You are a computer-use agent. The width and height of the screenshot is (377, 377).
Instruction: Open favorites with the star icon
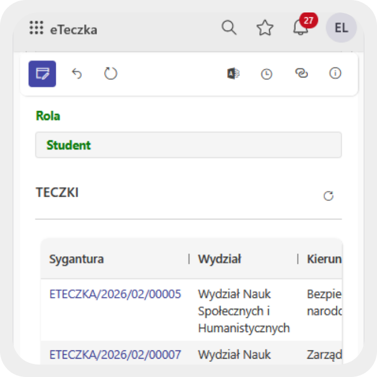click(x=265, y=28)
